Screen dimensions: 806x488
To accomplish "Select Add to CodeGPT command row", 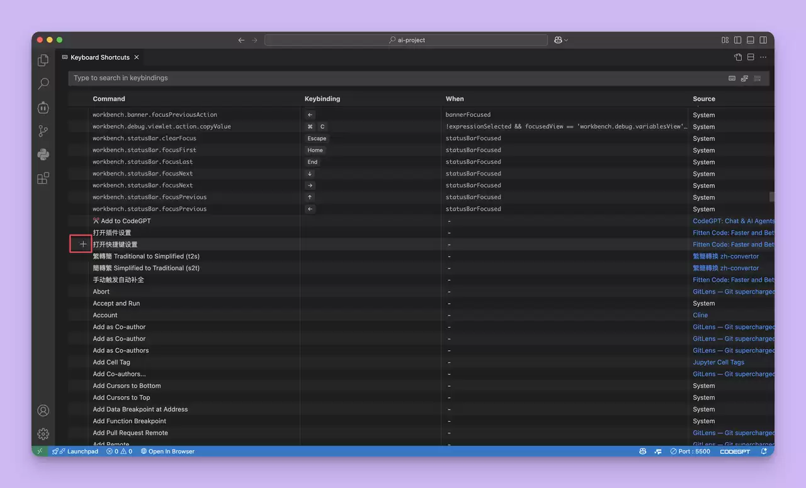I will click(x=421, y=221).
